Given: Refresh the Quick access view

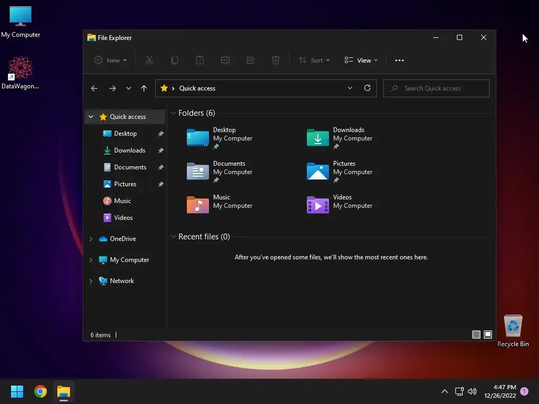Looking at the screenshot, I should (x=367, y=88).
